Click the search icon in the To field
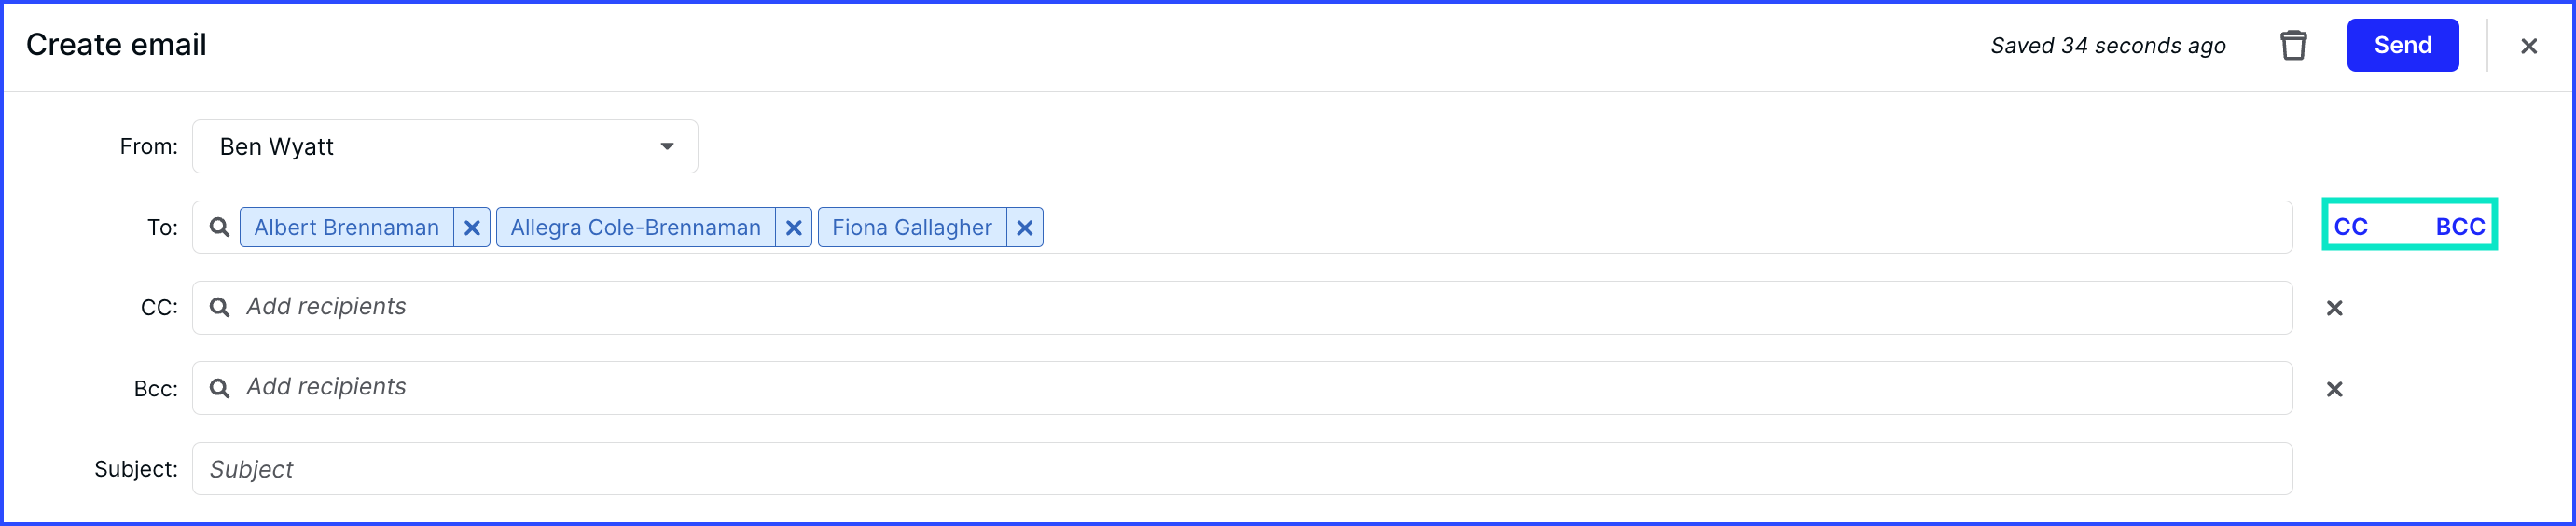2576x526 pixels. pyautogui.click(x=219, y=228)
